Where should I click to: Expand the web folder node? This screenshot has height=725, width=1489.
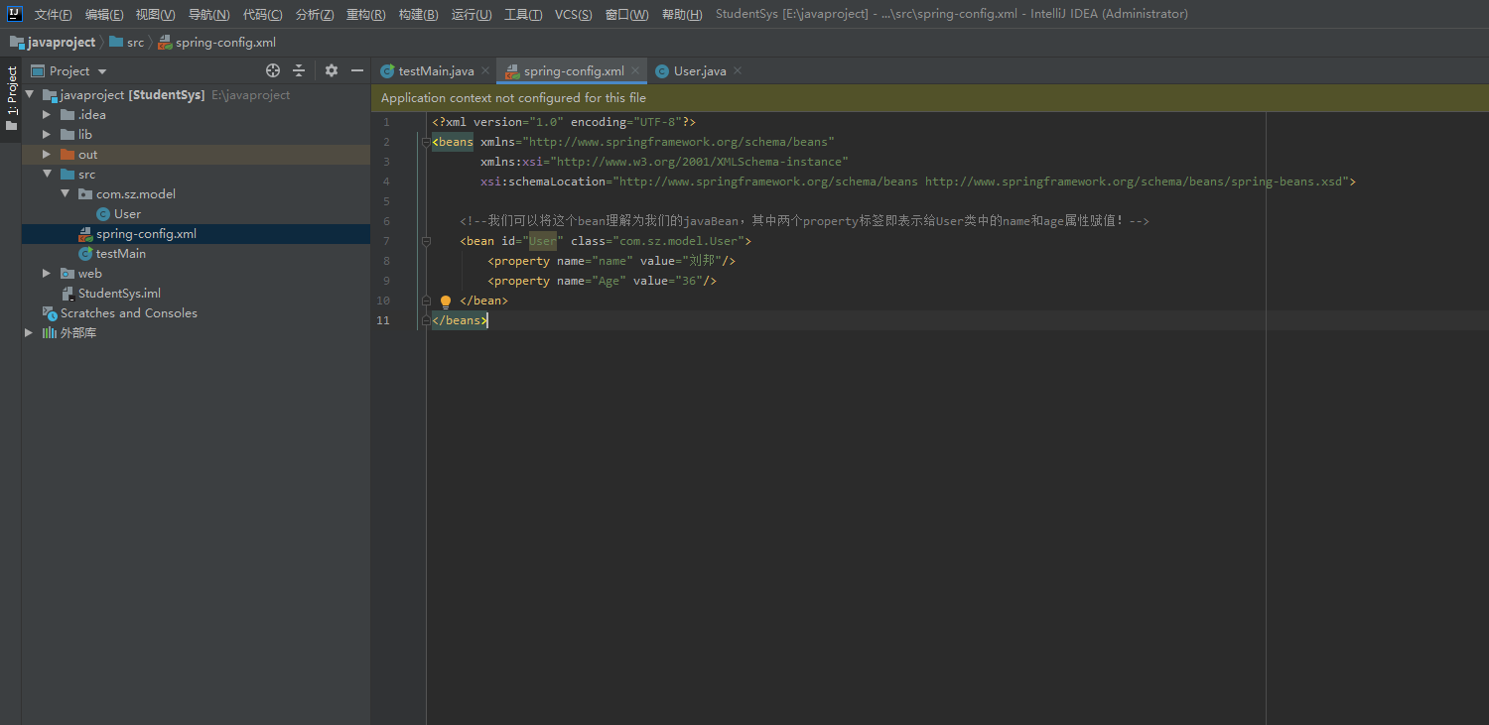(46, 274)
